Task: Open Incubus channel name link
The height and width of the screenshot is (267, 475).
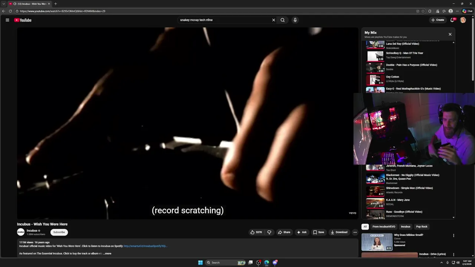Action: (32, 231)
